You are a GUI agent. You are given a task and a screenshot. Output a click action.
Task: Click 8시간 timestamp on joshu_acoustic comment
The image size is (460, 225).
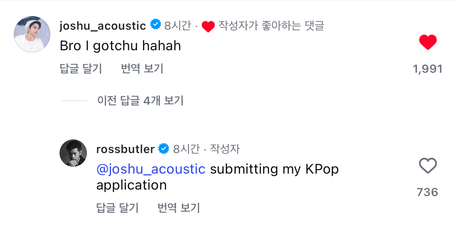(177, 26)
